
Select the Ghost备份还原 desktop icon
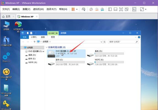click(6, 74)
